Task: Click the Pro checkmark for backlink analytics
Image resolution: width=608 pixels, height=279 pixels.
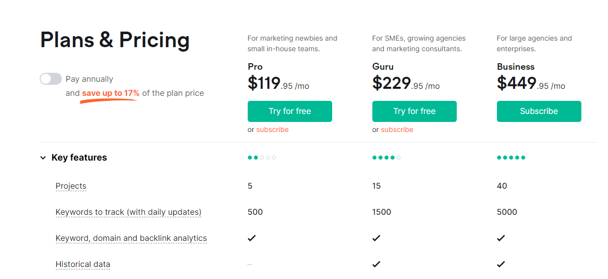Action: [x=252, y=238]
